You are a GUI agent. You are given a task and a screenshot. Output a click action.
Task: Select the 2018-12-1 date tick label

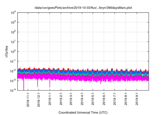click(x=39, y=99)
